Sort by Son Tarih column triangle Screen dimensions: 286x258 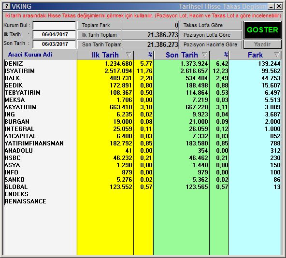tap(204, 55)
